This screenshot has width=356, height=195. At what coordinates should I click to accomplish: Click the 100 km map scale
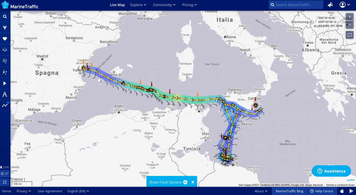point(18,180)
